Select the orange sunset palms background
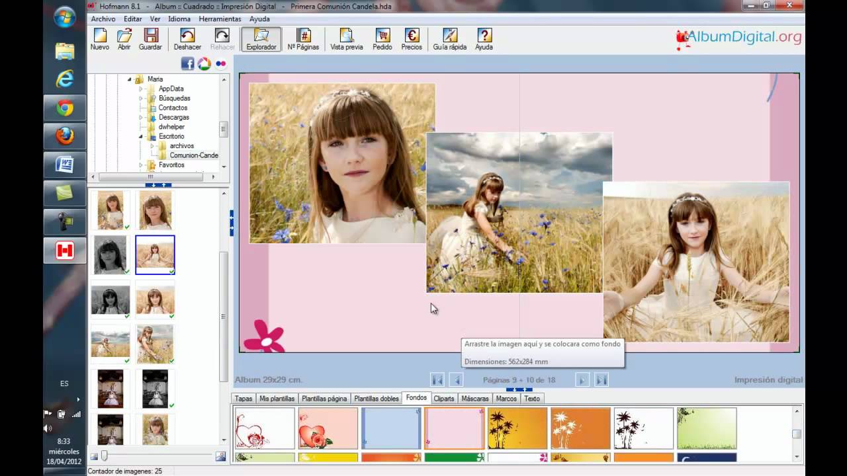 click(x=517, y=428)
